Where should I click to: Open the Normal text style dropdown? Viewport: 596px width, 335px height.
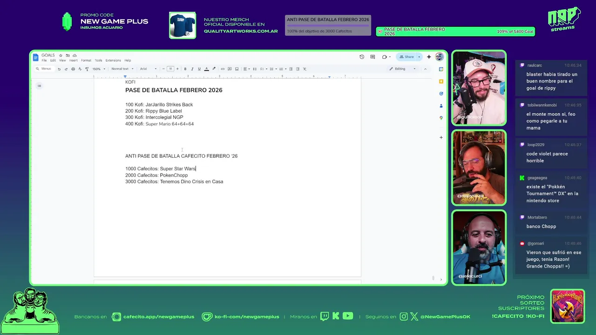122,69
